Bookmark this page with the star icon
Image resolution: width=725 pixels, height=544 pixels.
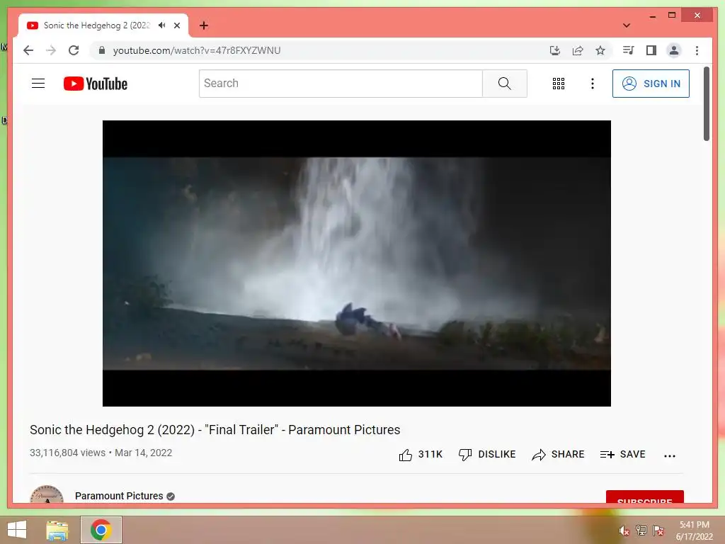pos(600,50)
